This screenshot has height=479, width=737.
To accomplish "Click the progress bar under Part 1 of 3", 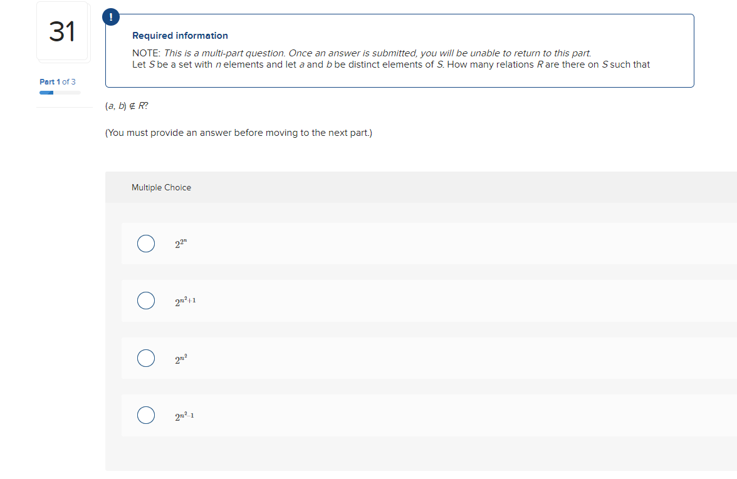I will [x=60, y=93].
